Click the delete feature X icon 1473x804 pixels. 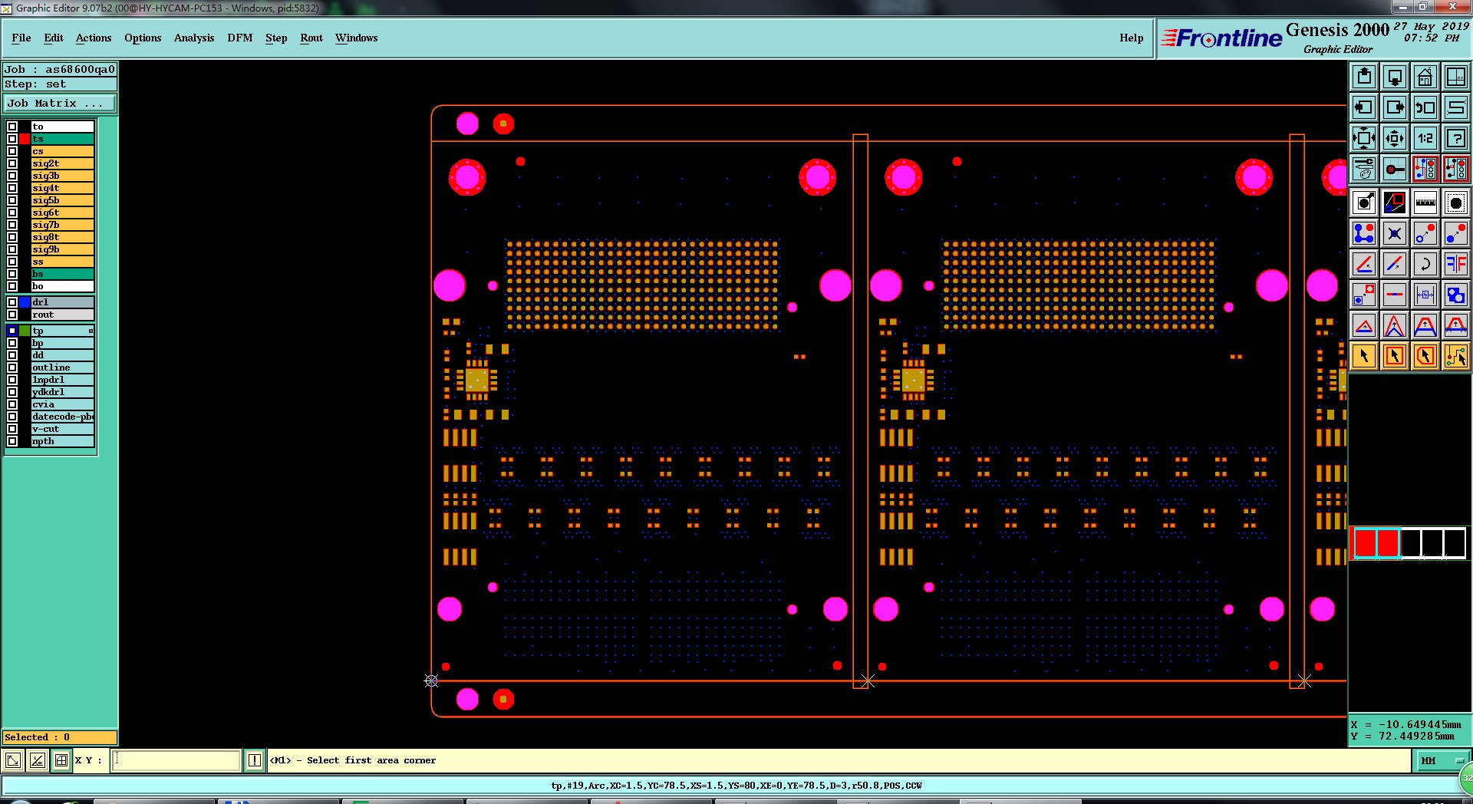point(1395,233)
